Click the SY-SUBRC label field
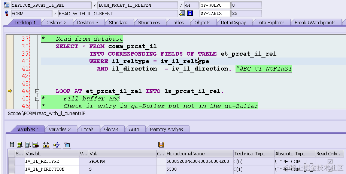346x174 pixels. [x=215, y=5]
